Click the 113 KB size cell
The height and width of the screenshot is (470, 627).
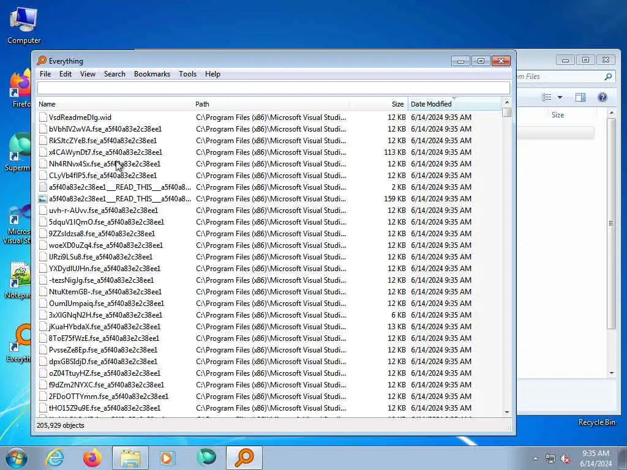(395, 152)
